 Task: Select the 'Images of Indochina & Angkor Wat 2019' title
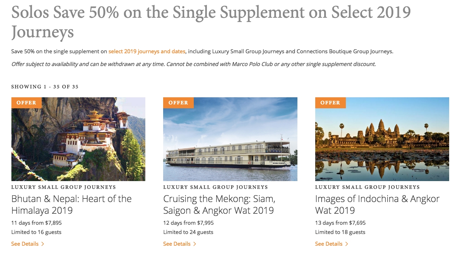click(377, 205)
